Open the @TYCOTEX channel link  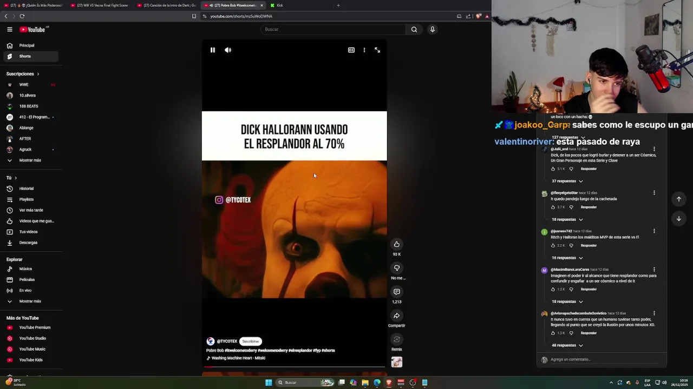(x=227, y=341)
